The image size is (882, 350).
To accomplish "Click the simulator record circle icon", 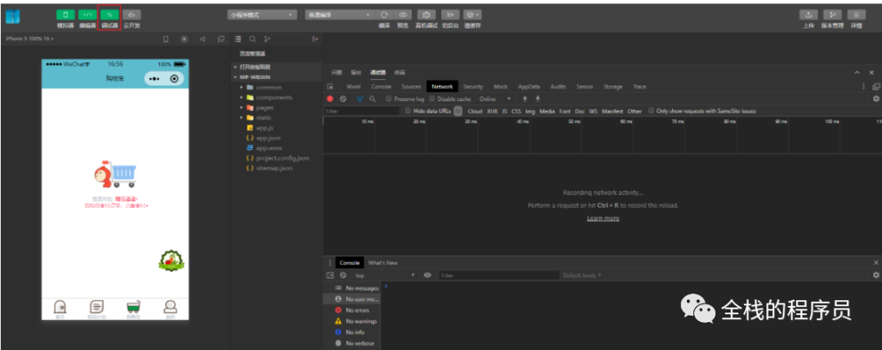I will [184, 39].
